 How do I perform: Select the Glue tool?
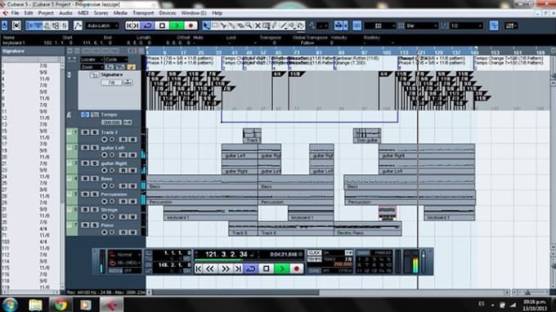point(232,25)
